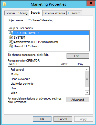96x125 pixels.
Task: Click the greyed-out Apply button
Action: click(83, 119)
